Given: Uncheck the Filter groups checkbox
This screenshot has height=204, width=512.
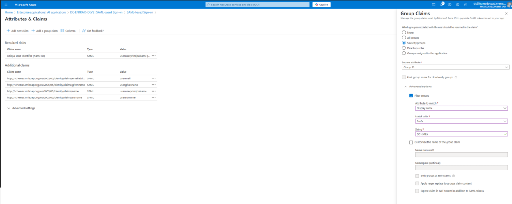Looking at the screenshot, I should click(411, 96).
